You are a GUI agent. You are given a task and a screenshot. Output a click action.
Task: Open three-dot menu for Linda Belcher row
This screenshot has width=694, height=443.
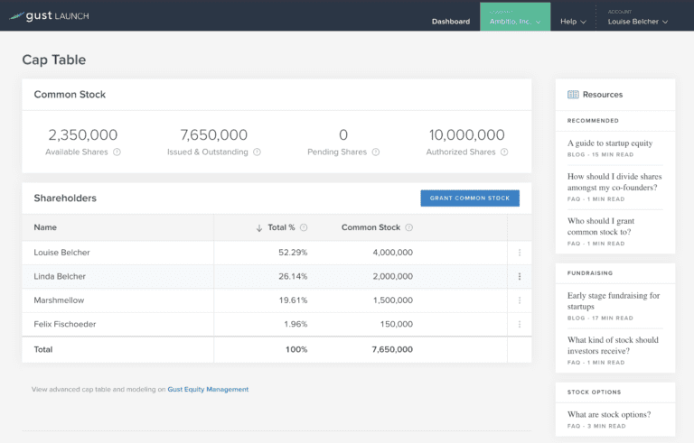[520, 277]
